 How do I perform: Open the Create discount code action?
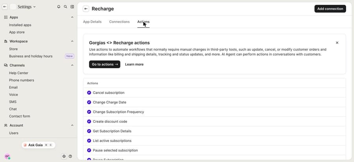pyautogui.click(x=214, y=122)
